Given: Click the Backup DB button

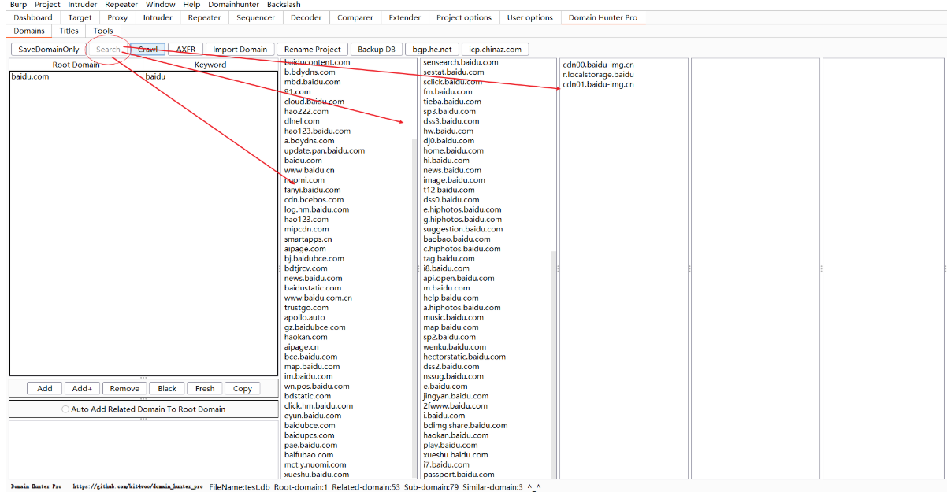Looking at the screenshot, I should [x=376, y=49].
